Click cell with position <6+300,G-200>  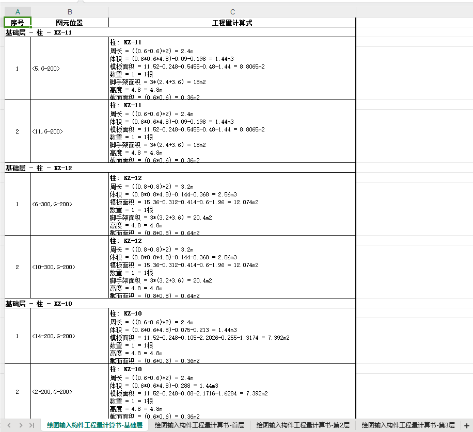pyautogui.click(x=70, y=204)
